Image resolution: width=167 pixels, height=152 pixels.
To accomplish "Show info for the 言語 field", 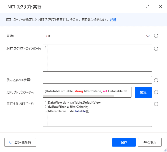I will 156,36.
